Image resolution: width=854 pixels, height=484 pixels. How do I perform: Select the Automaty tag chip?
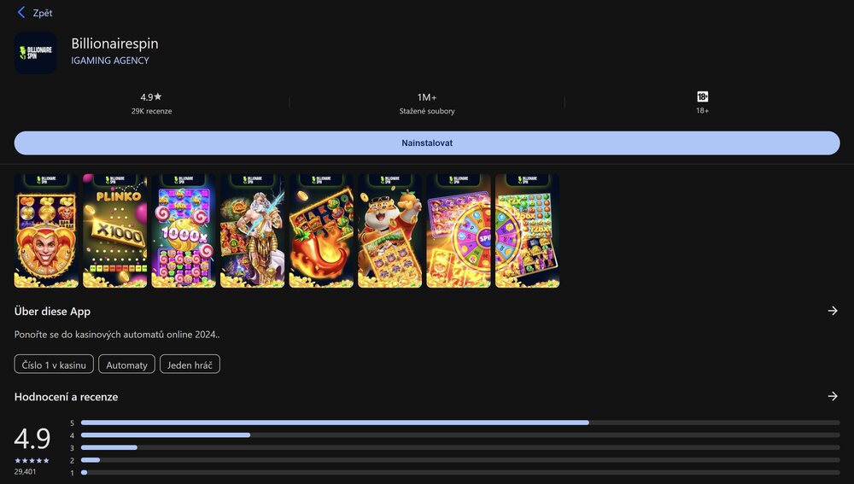click(127, 364)
